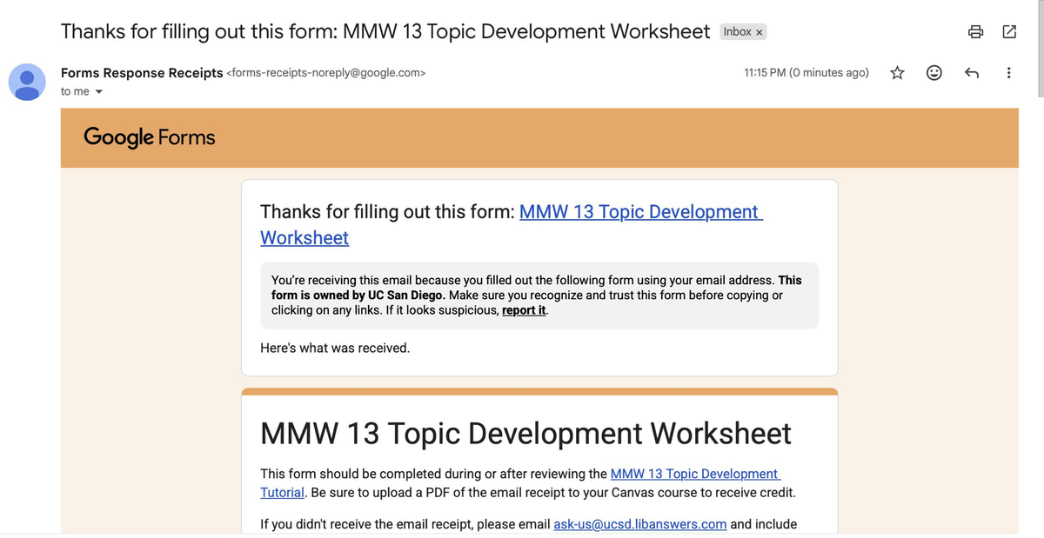The width and height of the screenshot is (1044, 538).
Task: Open the More options three-dot menu
Action: tap(1008, 73)
